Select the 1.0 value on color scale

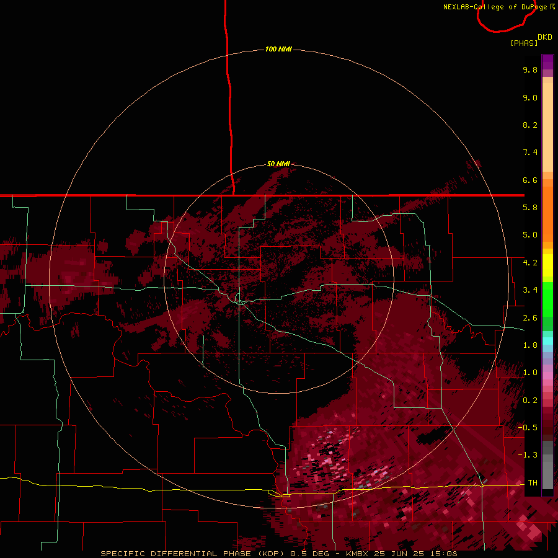tap(530, 373)
